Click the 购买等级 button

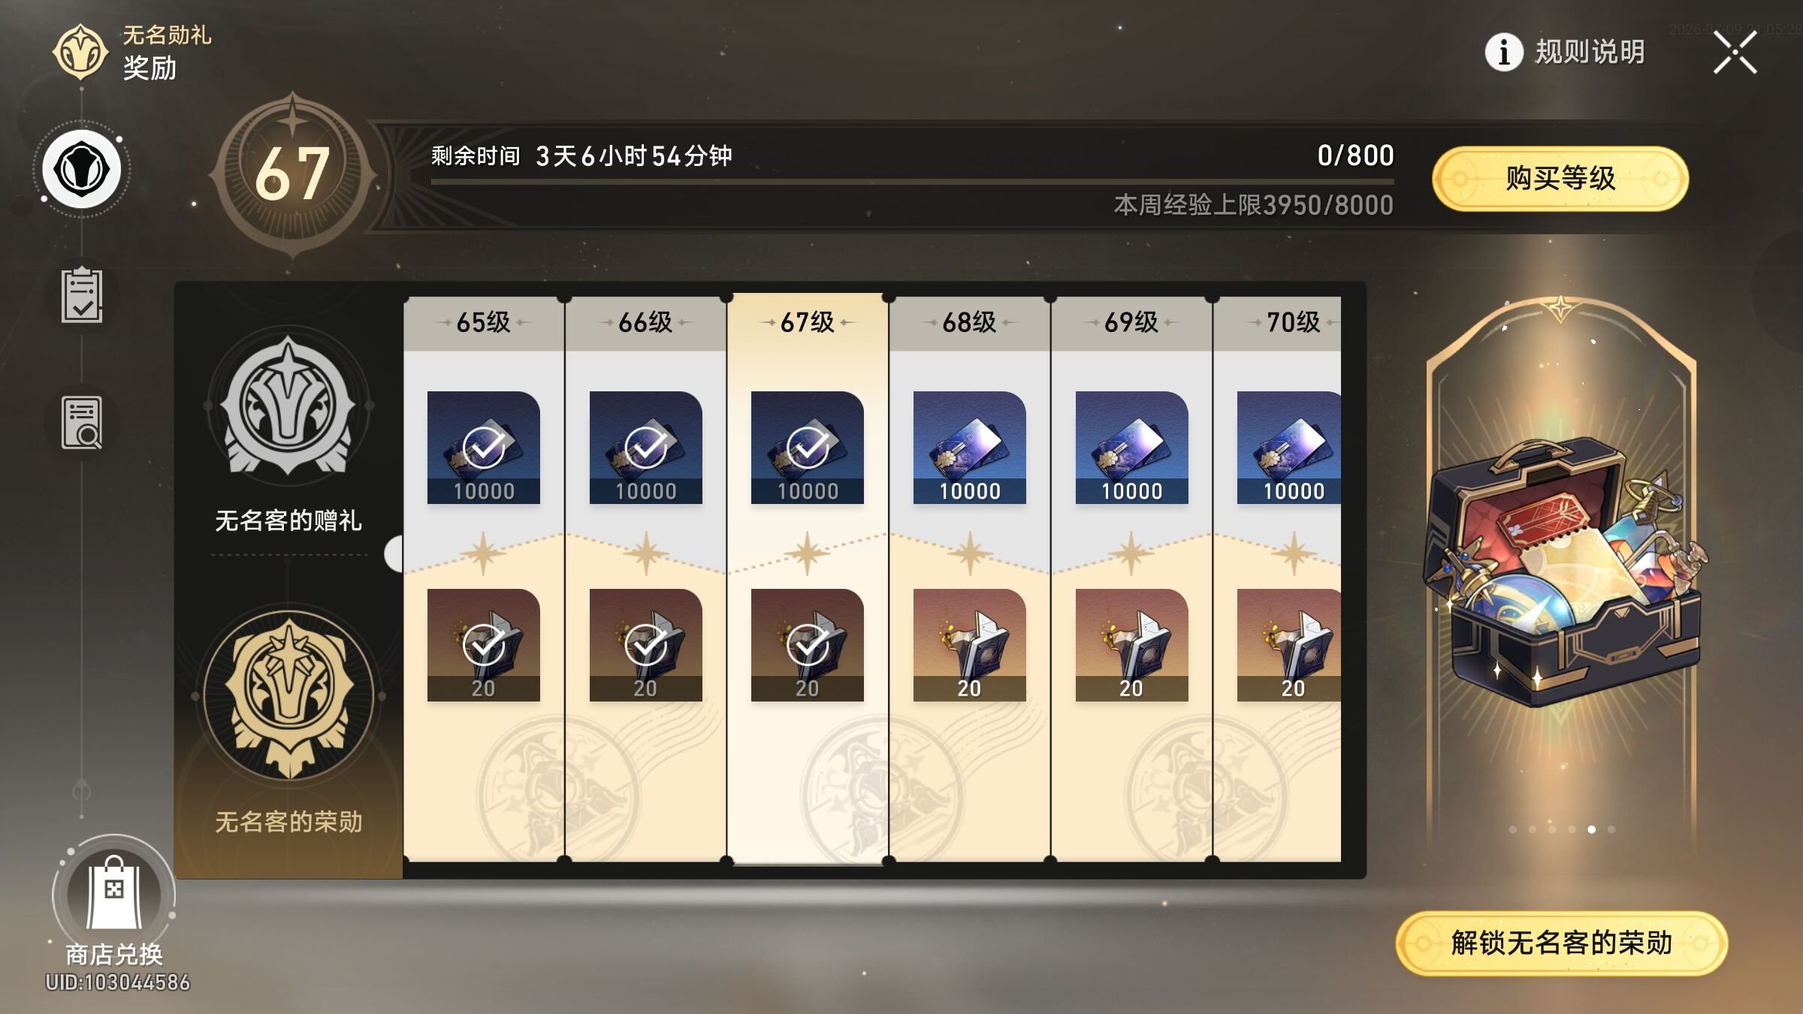pyautogui.click(x=1560, y=179)
